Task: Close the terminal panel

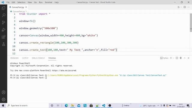Action: (189, 58)
